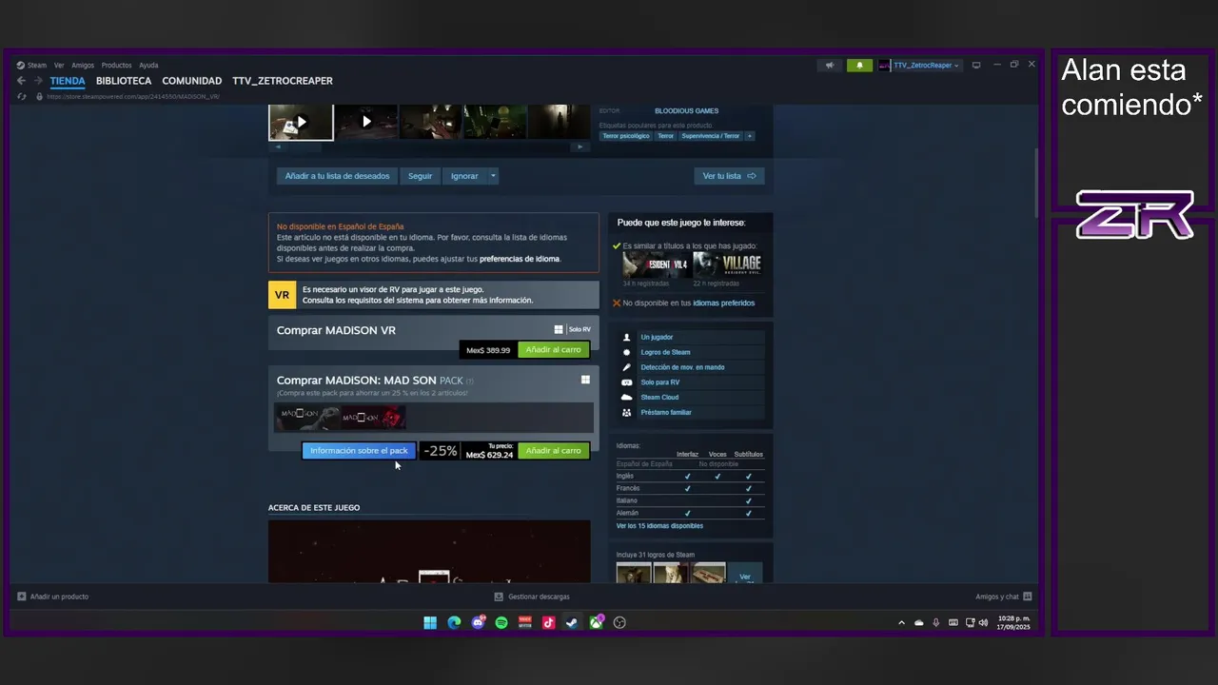Image resolution: width=1218 pixels, height=685 pixels.
Task: Click the yellow VR badge
Action: point(282,295)
